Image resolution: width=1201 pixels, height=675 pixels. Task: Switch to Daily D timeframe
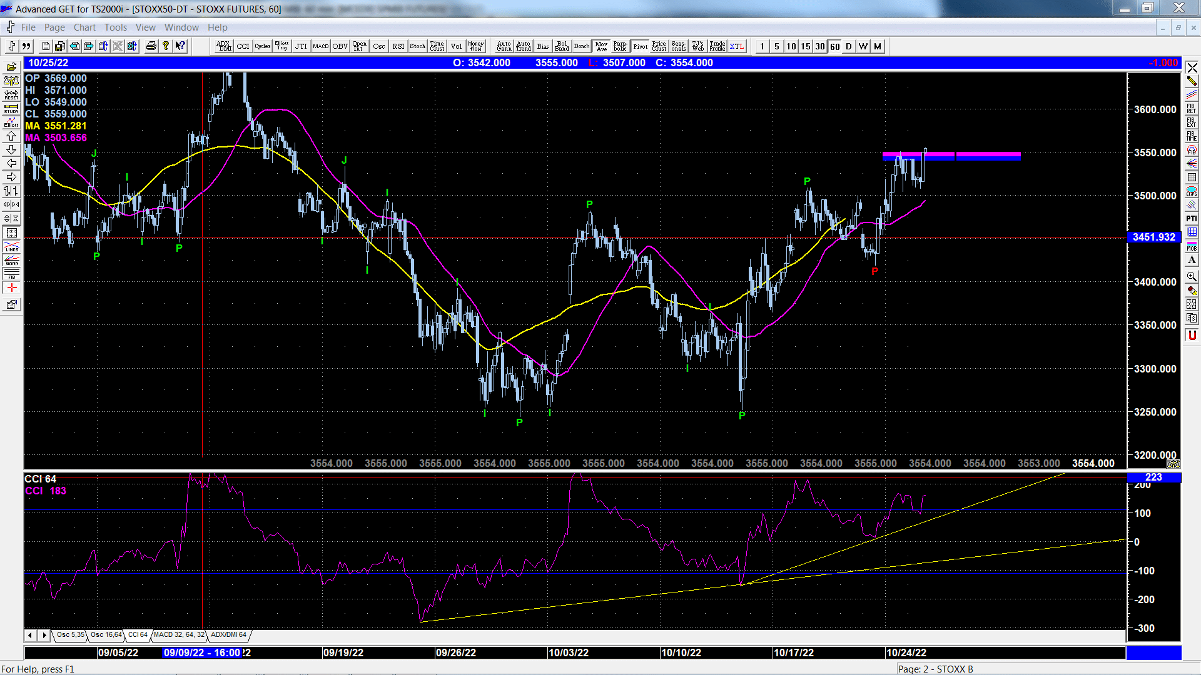point(849,46)
